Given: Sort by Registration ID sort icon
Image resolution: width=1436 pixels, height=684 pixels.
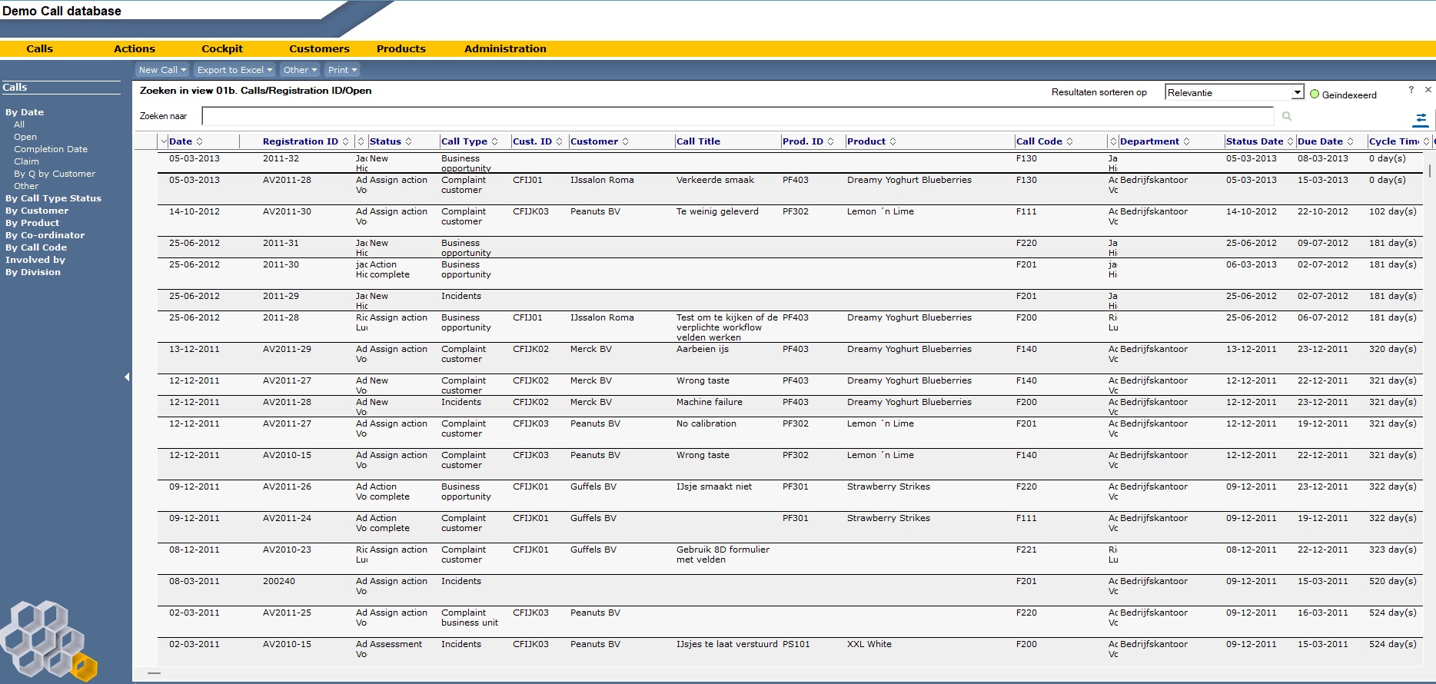Looking at the screenshot, I should [x=346, y=141].
